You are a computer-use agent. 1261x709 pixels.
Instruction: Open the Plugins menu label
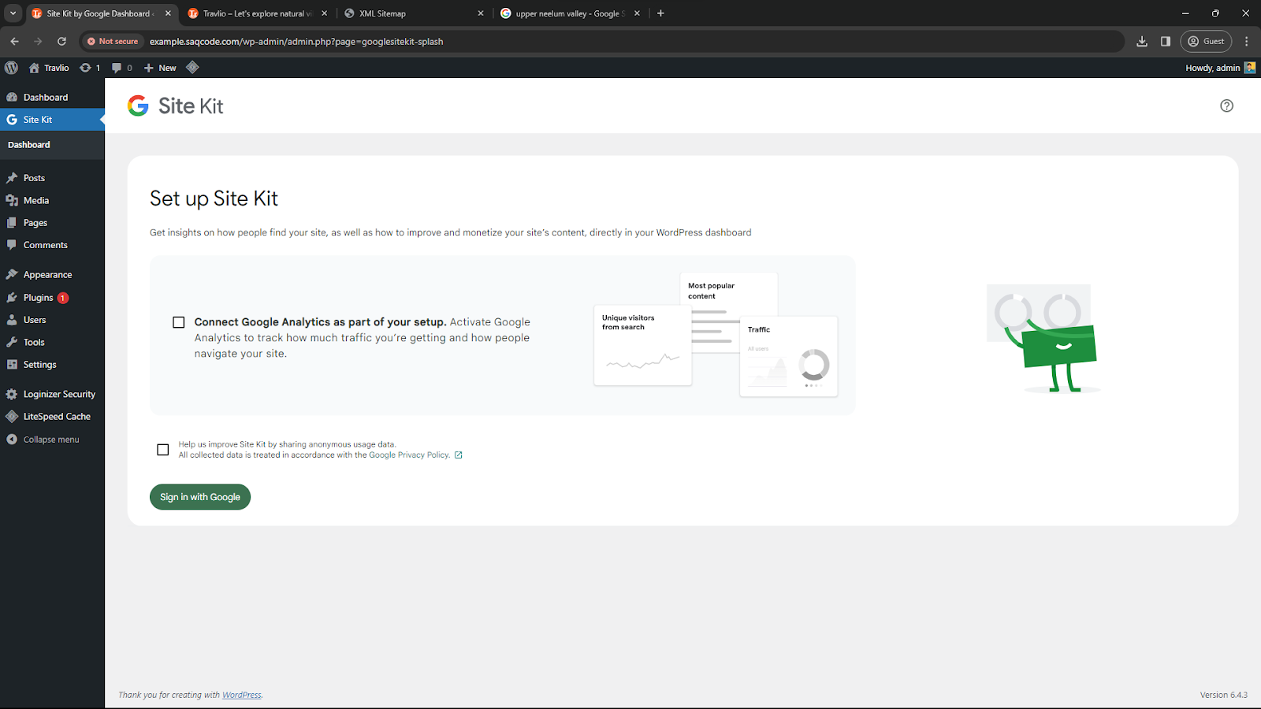coord(39,298)
